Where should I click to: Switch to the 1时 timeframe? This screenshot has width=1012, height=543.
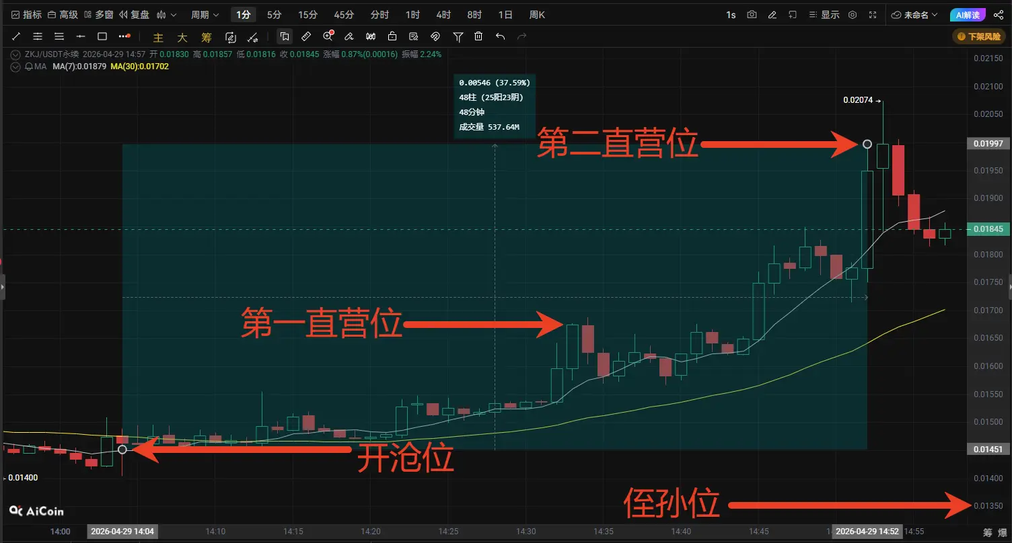413,15
